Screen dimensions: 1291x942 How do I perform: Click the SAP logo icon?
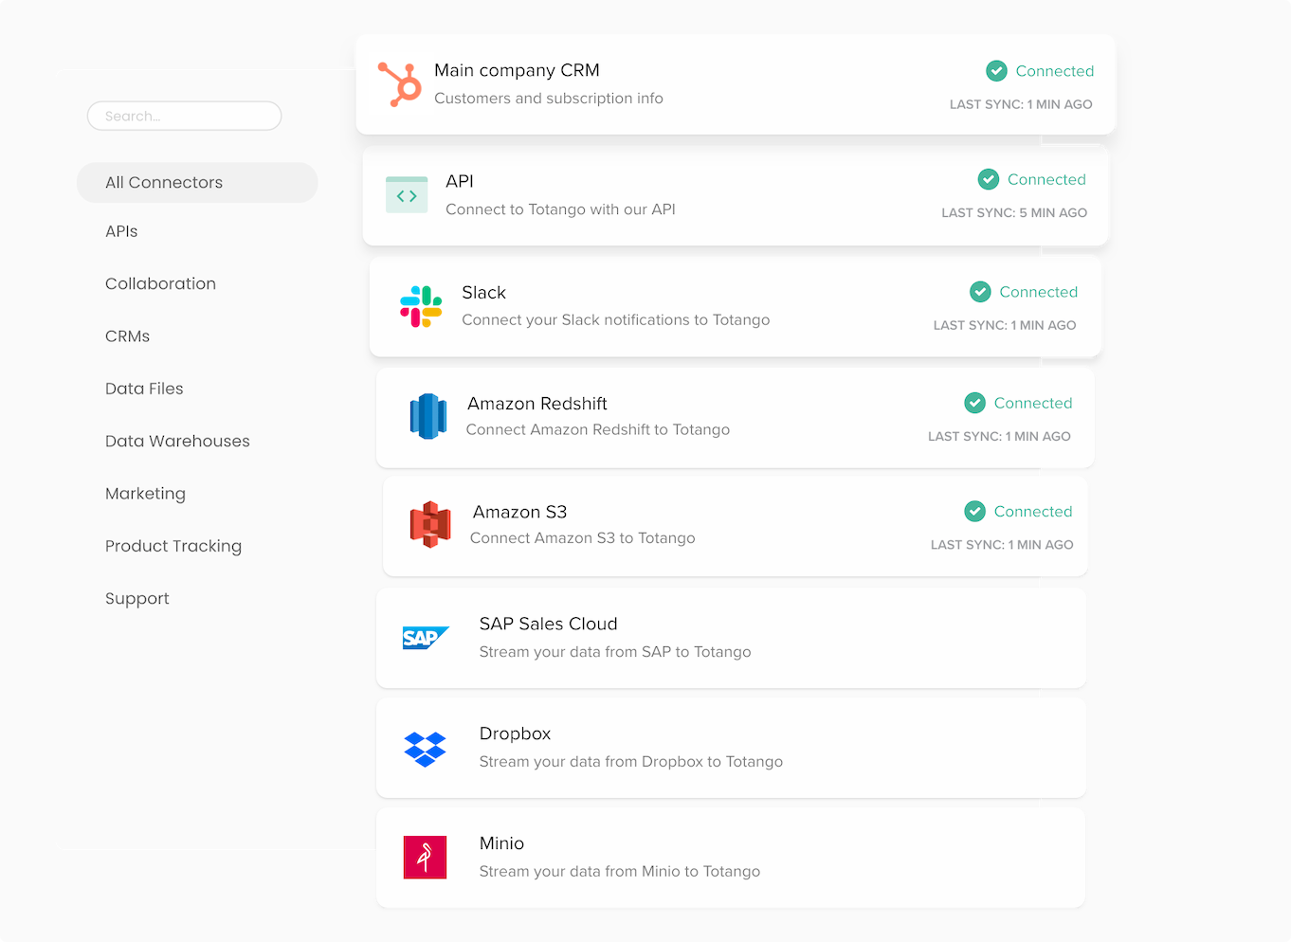click(x=426, y=638)
